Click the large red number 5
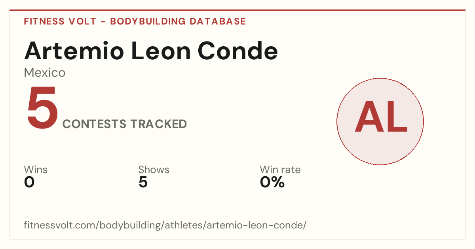This screenshot has height=249, width=475. [42, 109]
